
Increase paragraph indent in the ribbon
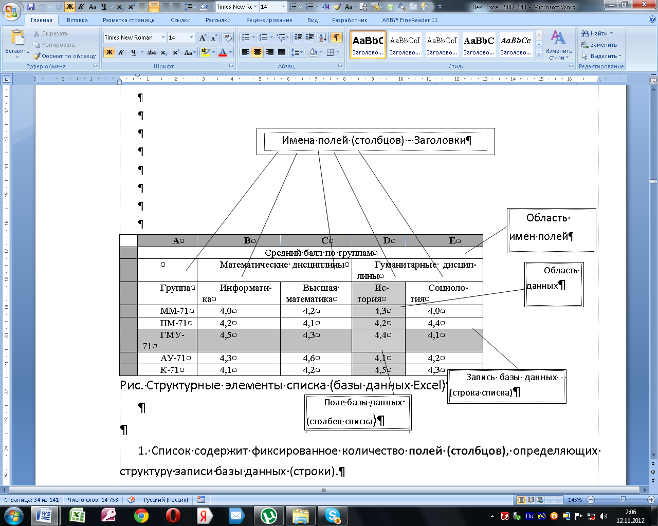click(x=309, y=37)
